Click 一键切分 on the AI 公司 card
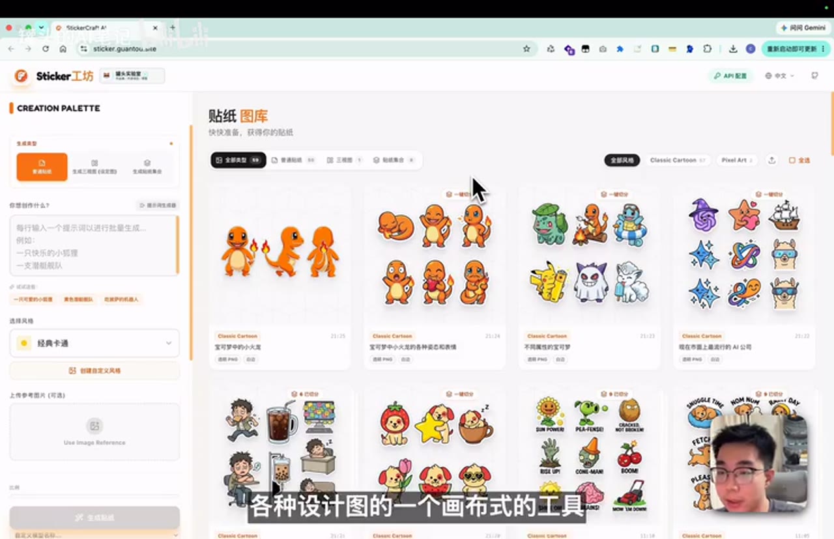 [769, 194]
